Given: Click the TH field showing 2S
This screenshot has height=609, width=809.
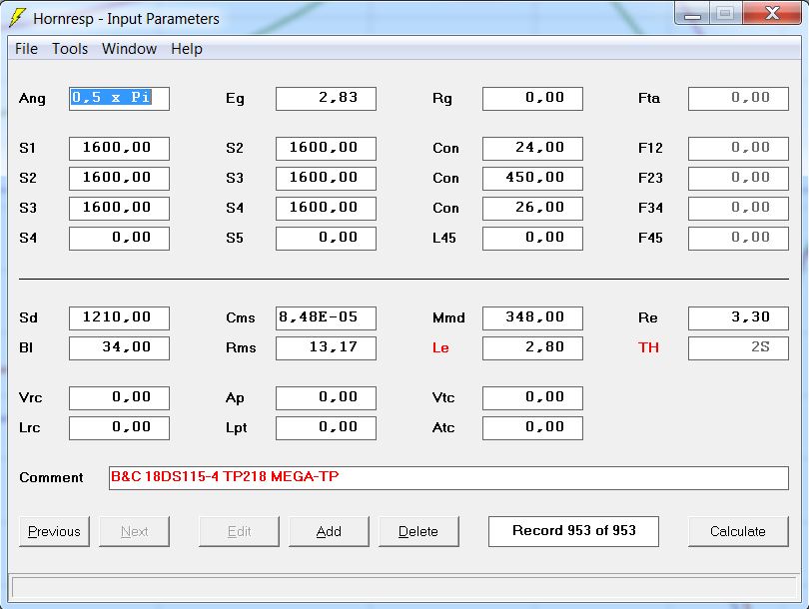Looking at the screenshot, I should point(738,348).
